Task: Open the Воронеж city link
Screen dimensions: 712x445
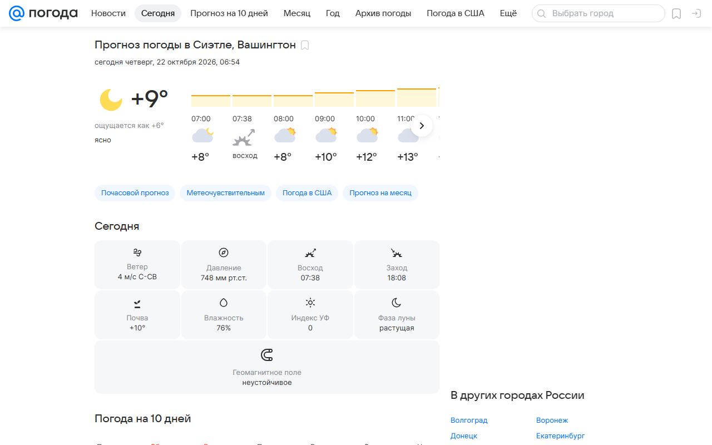Action: pyautogui.click(x=552, y=421)
